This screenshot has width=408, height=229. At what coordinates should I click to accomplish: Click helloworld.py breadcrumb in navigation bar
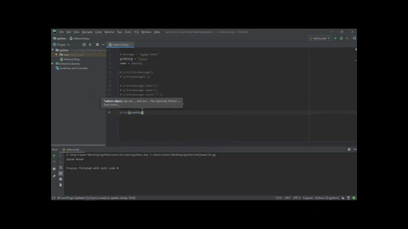pyautogui.click(x=79, y=38)
